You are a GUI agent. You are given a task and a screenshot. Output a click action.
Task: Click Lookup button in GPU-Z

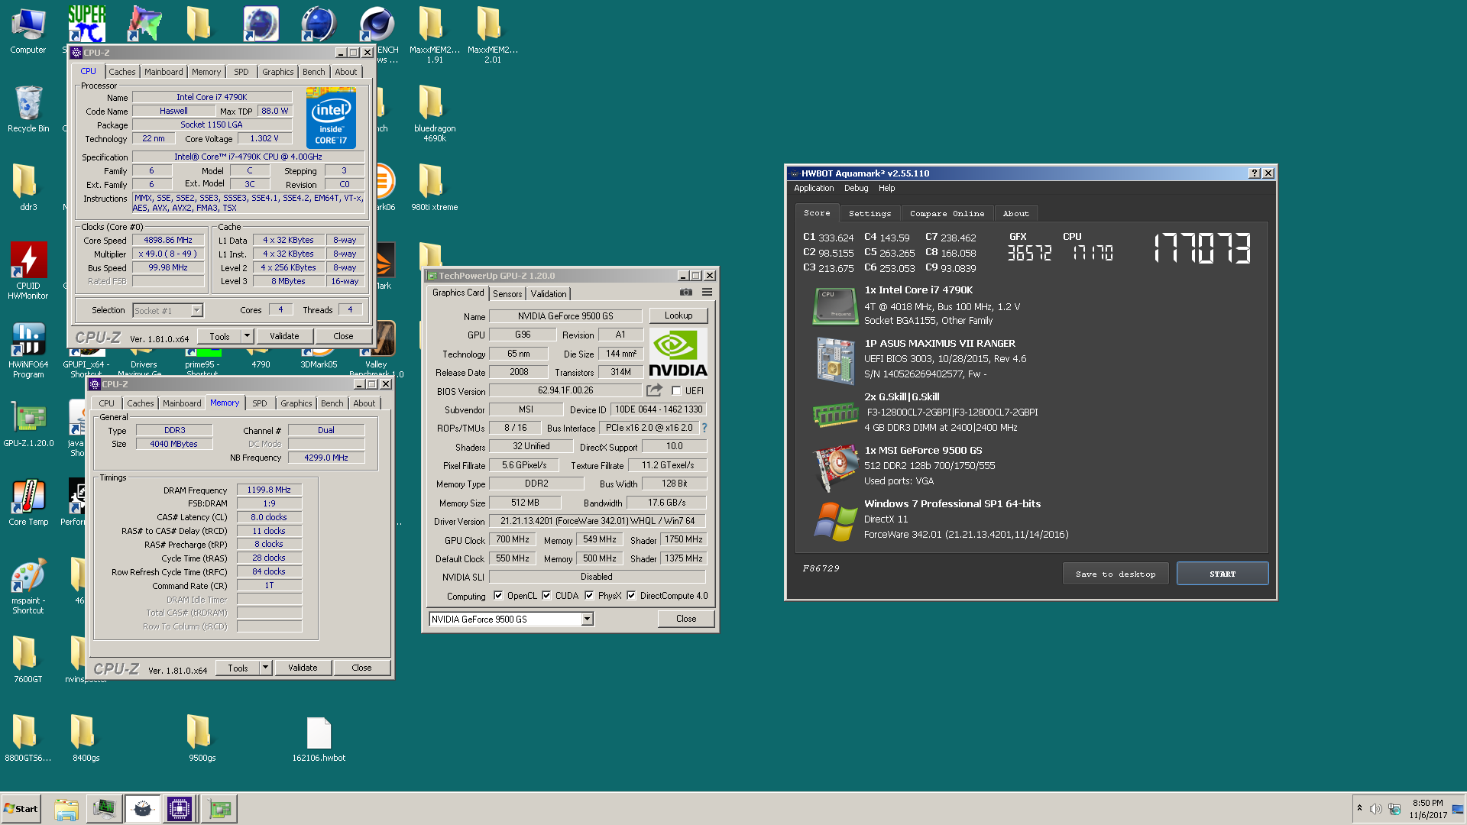point(678,315)
